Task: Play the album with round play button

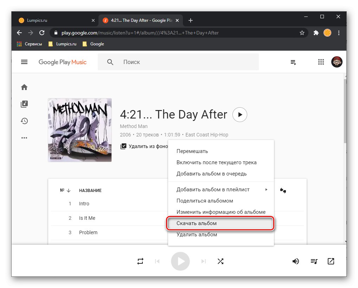Action: tap(240, 115)
